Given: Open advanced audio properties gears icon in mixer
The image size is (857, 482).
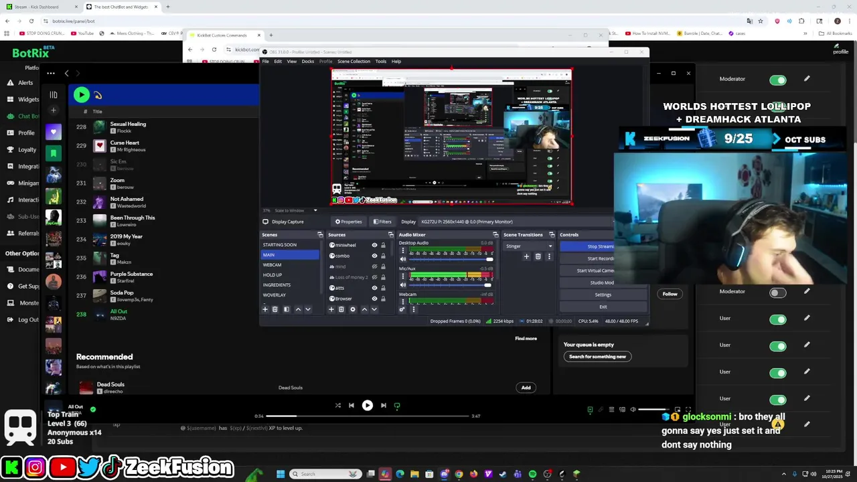Looking at the screenshot, I should (402, 309).
